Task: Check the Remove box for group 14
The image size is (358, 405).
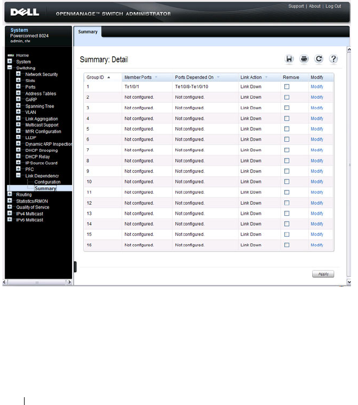Action: pyautogui.click(x=287, y=224)
